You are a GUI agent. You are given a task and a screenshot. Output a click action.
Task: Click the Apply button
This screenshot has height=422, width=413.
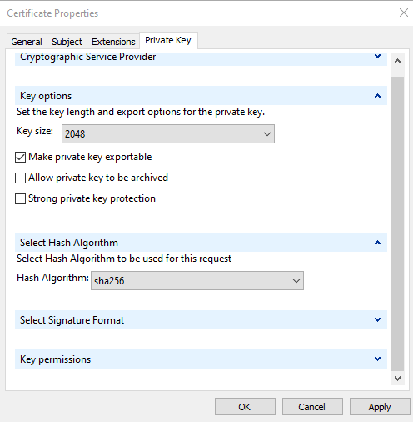click(x=380, y=407)
